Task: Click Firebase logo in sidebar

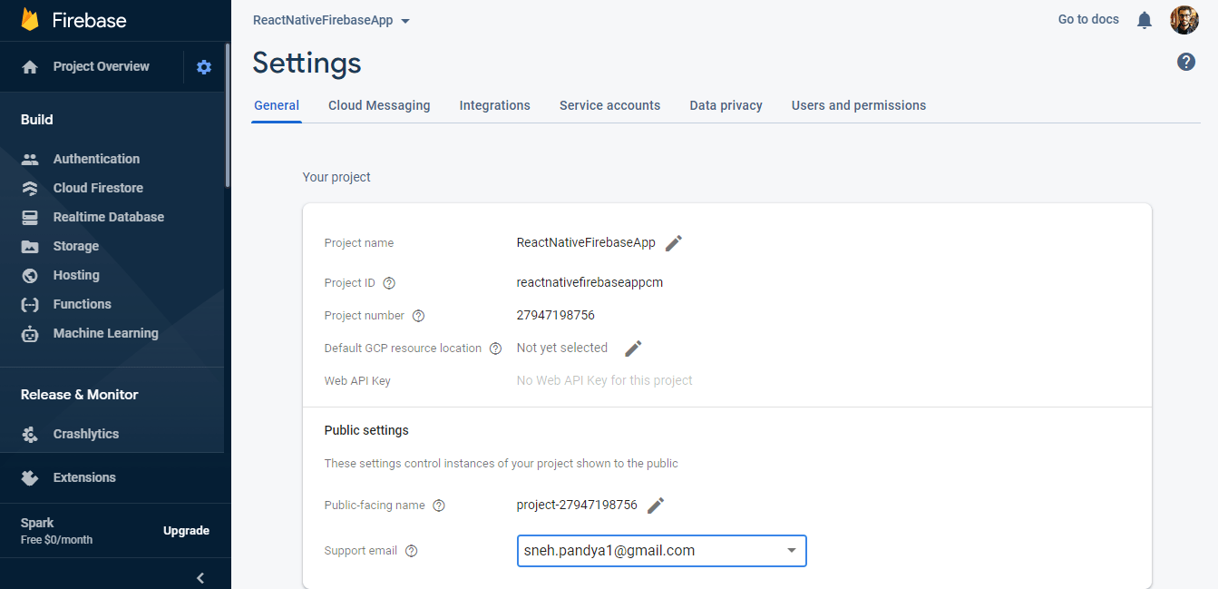Action: 30,20
